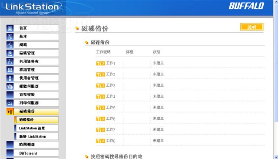This screenshot has height=159, width=278.
Task: Click the edit icon for 工作7
Action: tap(100, 130)
